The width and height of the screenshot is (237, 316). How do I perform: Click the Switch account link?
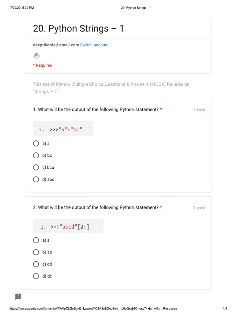point(94,45)
